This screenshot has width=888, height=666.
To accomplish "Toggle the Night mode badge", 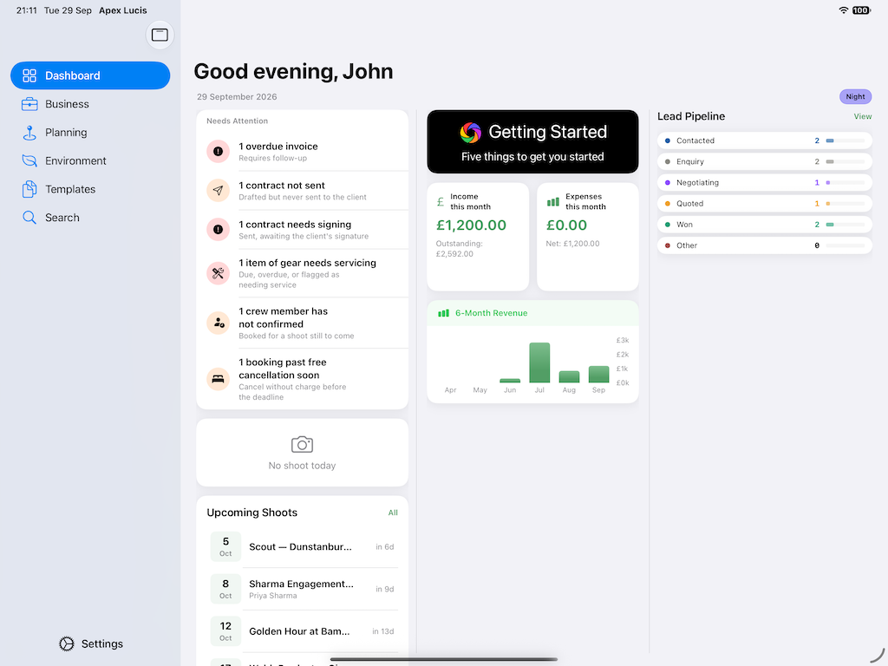I will click(x=855, y=97).
